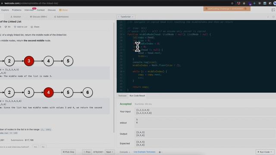This screenshot has height=155, width=276.
Task: Click the return copy code line
Action: click(x=141, y=87)
